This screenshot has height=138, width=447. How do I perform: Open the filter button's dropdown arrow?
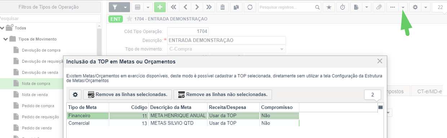point(125,7)
